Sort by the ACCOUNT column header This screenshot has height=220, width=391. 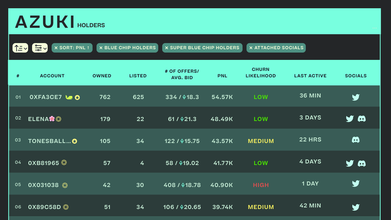52,76
